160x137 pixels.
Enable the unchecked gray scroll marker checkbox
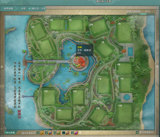pos(64,133)
